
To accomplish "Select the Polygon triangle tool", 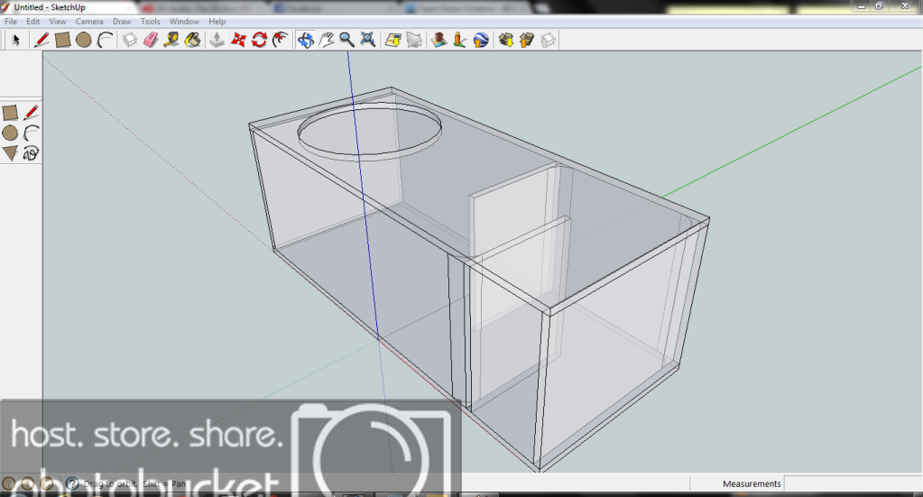I will [10, 153].
